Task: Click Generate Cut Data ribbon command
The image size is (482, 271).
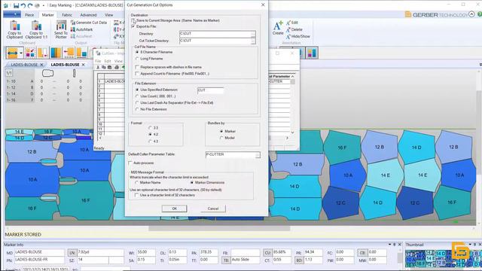Action: 89,23
